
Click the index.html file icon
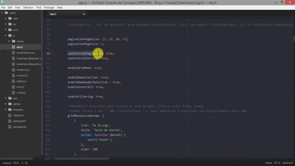pos(10,115)
